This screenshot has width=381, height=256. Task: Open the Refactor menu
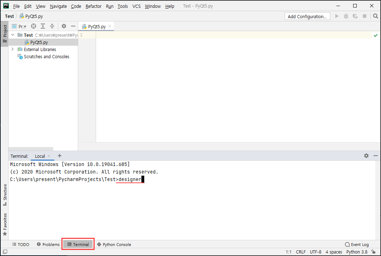(93, 6)
